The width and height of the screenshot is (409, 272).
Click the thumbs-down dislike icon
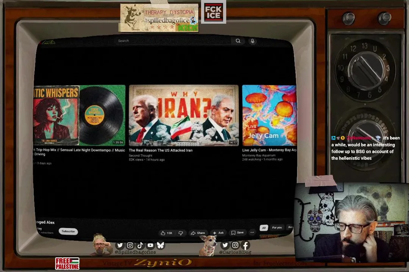[181, 233]
